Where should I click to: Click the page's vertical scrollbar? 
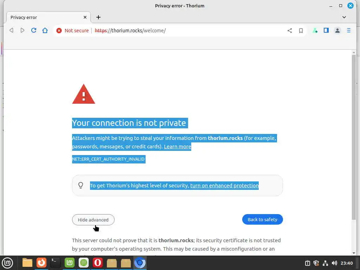(x=354, y=137)
